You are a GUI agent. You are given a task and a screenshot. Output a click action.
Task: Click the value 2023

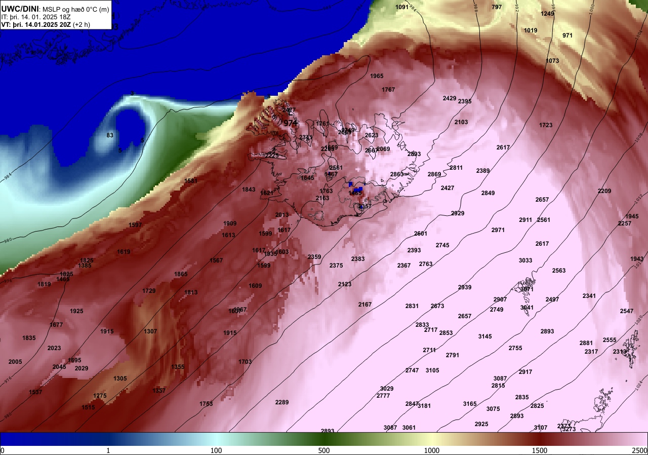(54, 348)
